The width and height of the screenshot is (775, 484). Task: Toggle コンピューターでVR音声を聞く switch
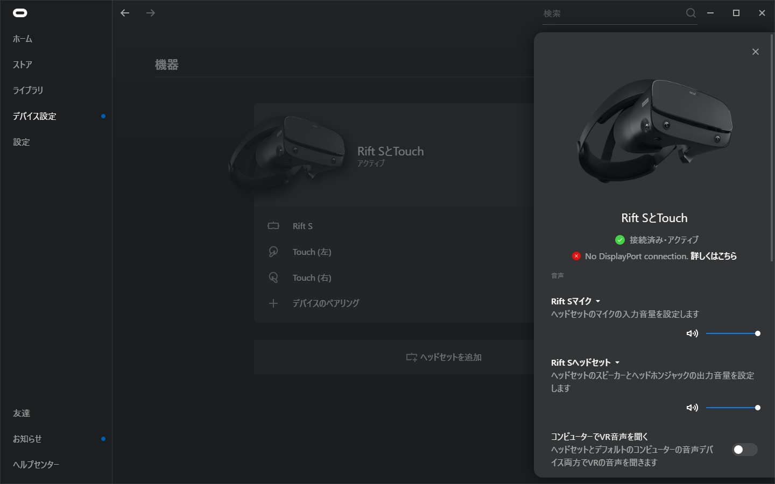click(745, 450)
